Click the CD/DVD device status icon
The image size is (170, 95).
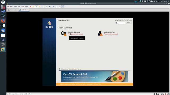click(x=156, y=94)
